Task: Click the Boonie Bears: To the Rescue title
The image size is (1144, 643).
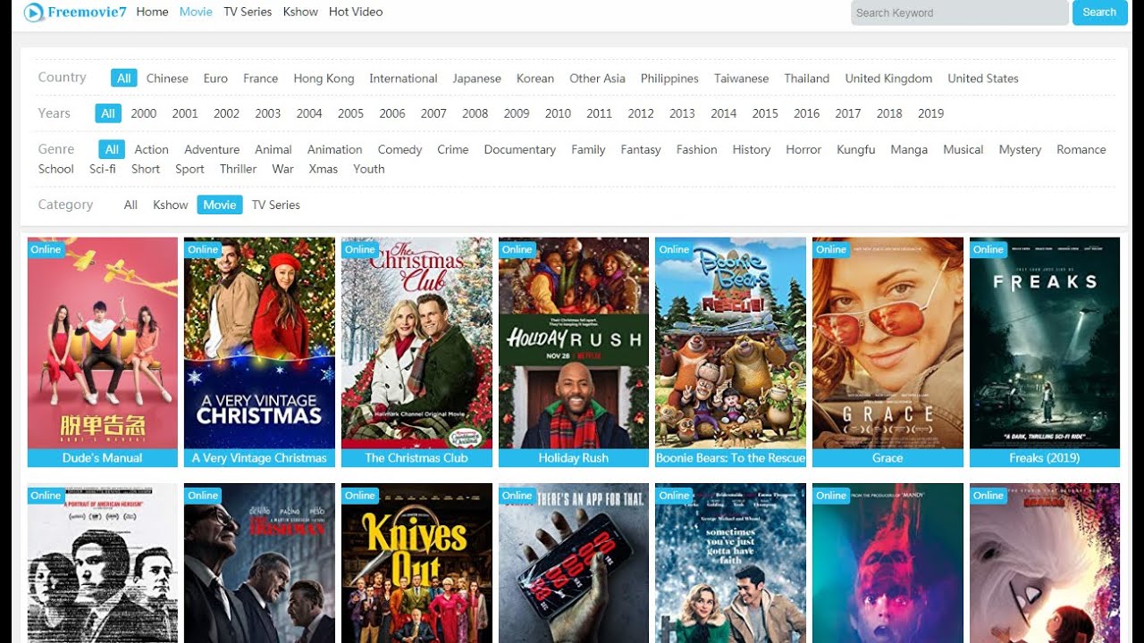Action: (730, 458)
